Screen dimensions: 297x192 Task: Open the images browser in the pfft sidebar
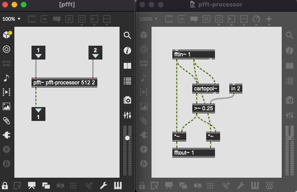click(x=6, y=106)
